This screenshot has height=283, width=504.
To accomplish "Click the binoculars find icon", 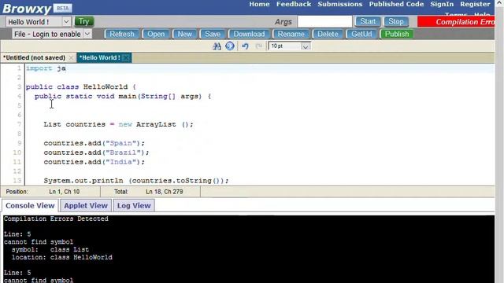I will coord(217,46).
